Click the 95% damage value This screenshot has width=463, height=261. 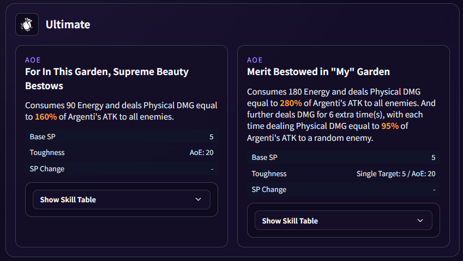(390, 126)
